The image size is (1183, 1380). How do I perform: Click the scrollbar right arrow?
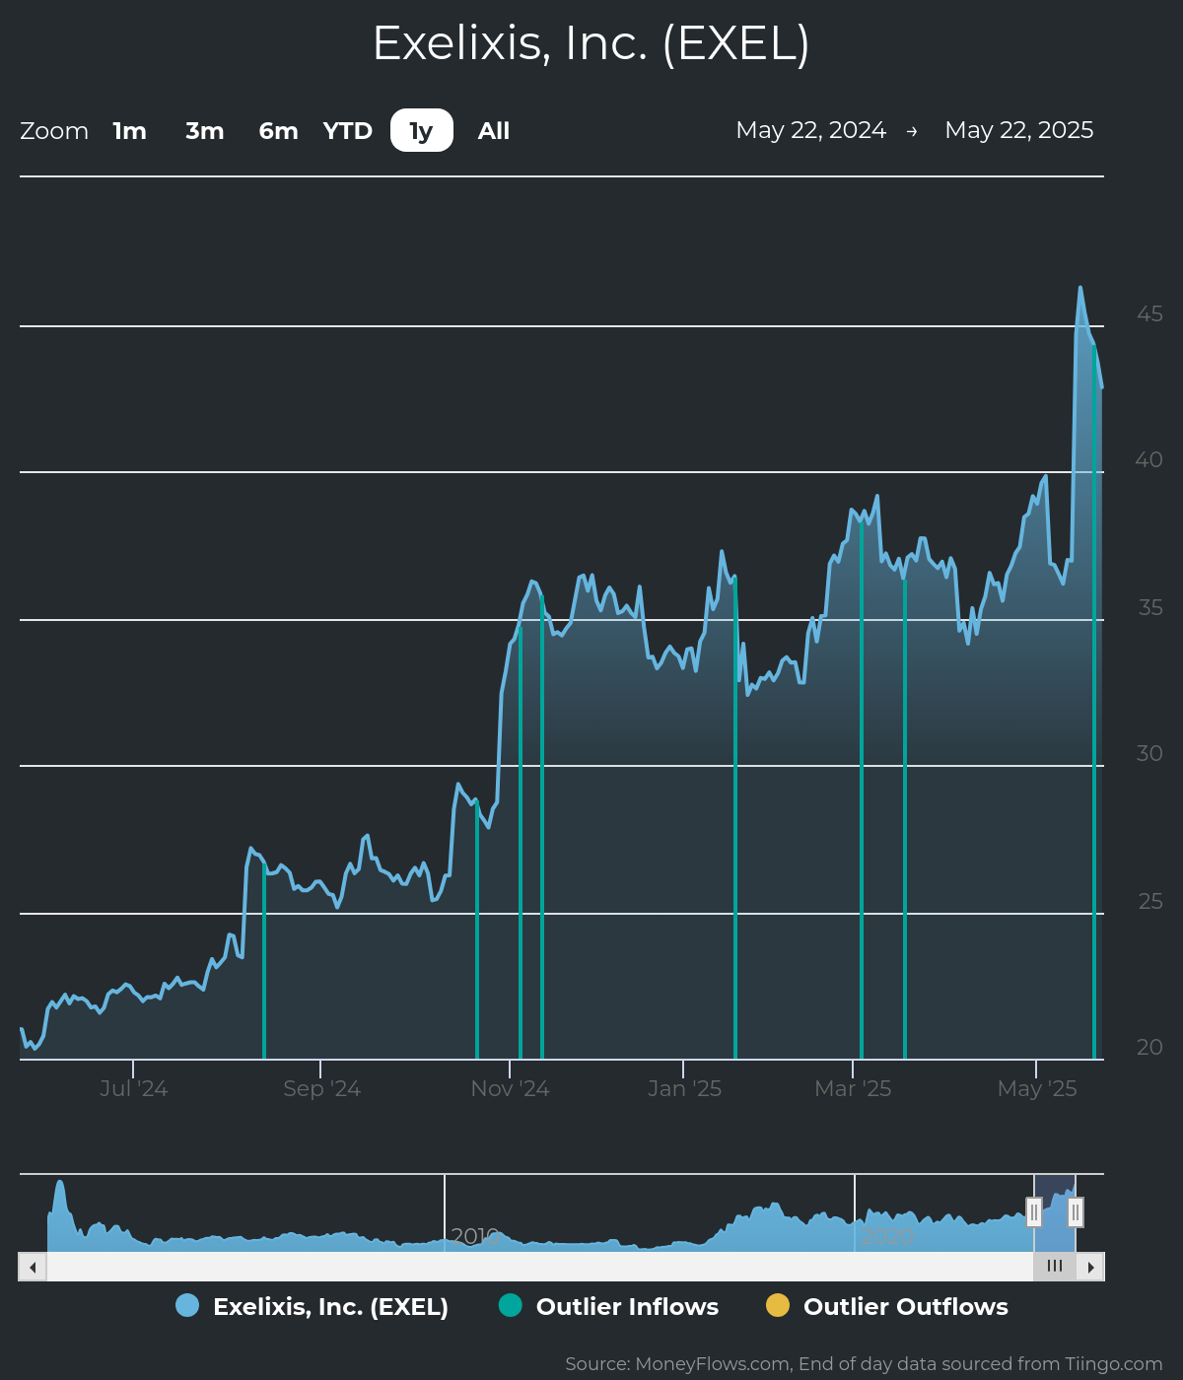click(x=1090, y=1267)
